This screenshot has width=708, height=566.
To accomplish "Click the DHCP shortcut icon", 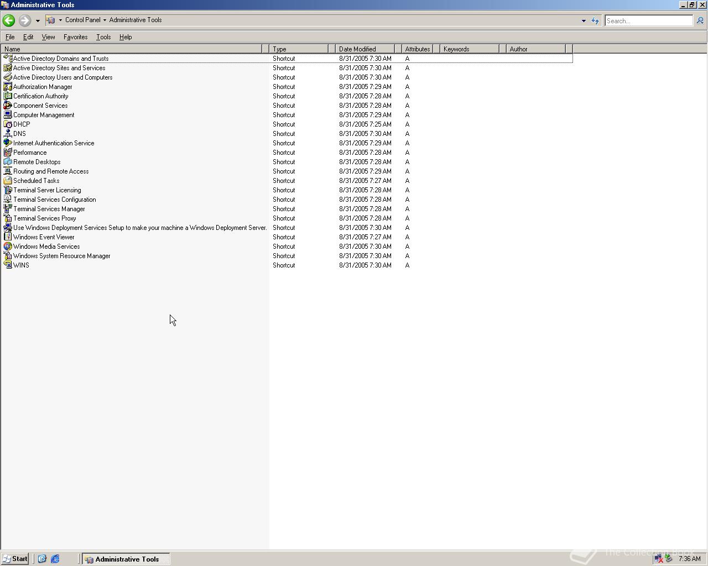I will pos(8,124).
